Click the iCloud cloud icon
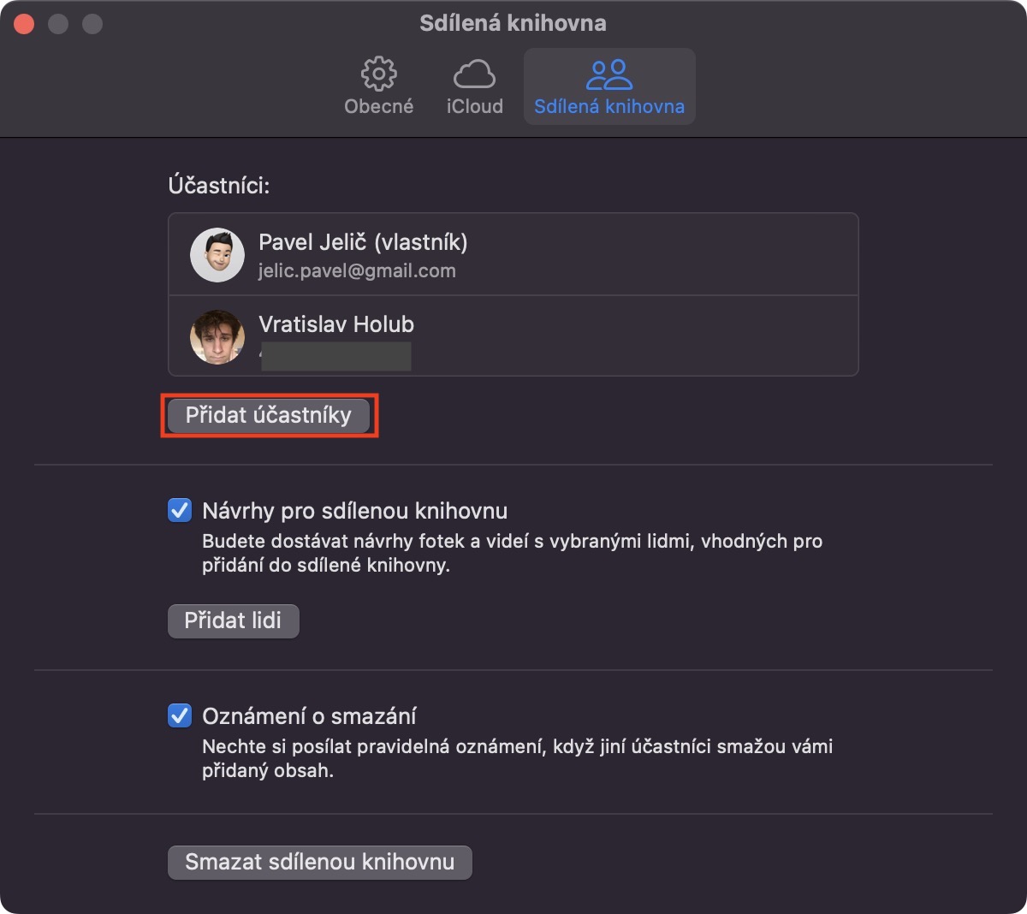Viewport: 1027px width, 914px height. pyautogui.click(x=474, y=74)
